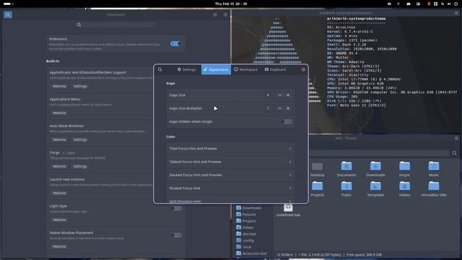Open Website for Launch new instance extension

coord(59,193)
